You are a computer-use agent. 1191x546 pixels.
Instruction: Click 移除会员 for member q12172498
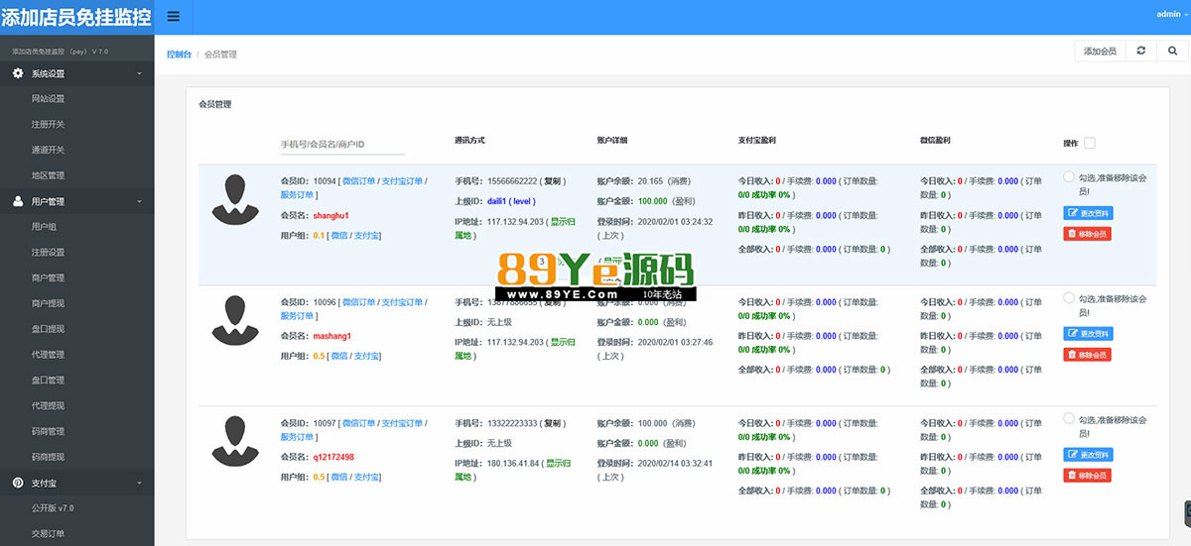[x=1087, y=476]
